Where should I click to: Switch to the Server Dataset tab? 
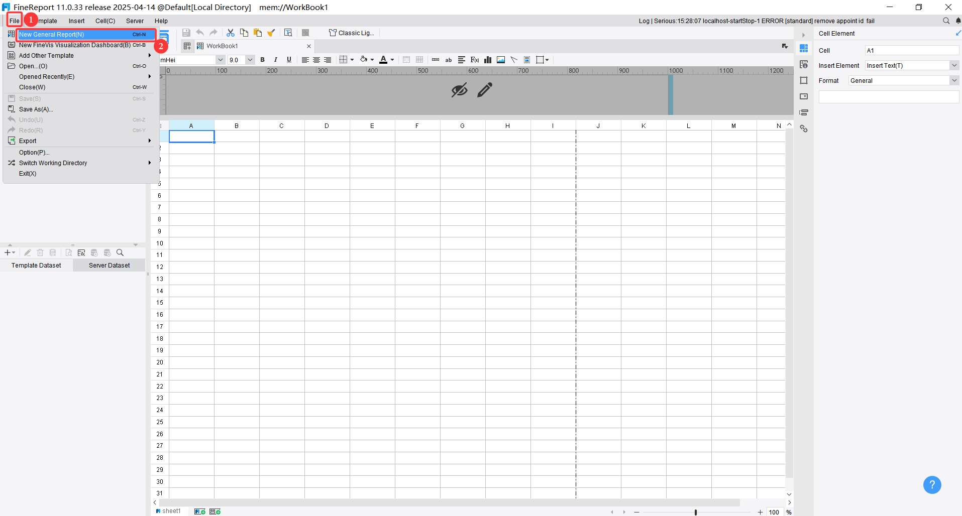109,265
